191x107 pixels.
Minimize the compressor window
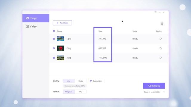(160, 12)
